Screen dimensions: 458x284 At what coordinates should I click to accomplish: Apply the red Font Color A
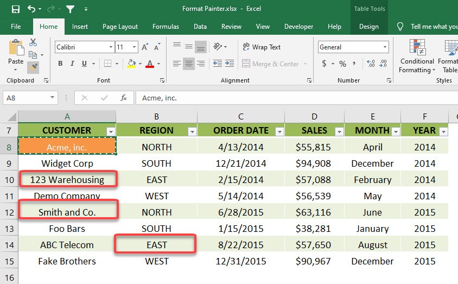[150, 64]
